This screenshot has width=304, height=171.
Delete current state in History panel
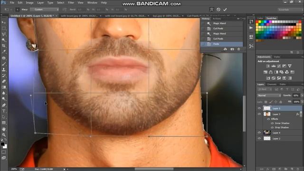(238, 49)
